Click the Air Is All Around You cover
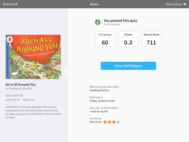This screenshot has height=142, width=189. tap(33, 57)
